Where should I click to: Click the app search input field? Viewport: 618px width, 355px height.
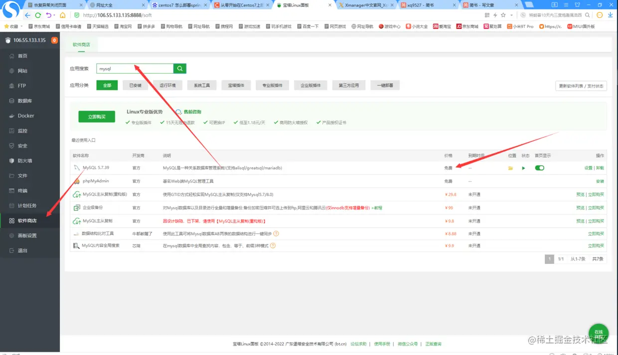[135, 69]
